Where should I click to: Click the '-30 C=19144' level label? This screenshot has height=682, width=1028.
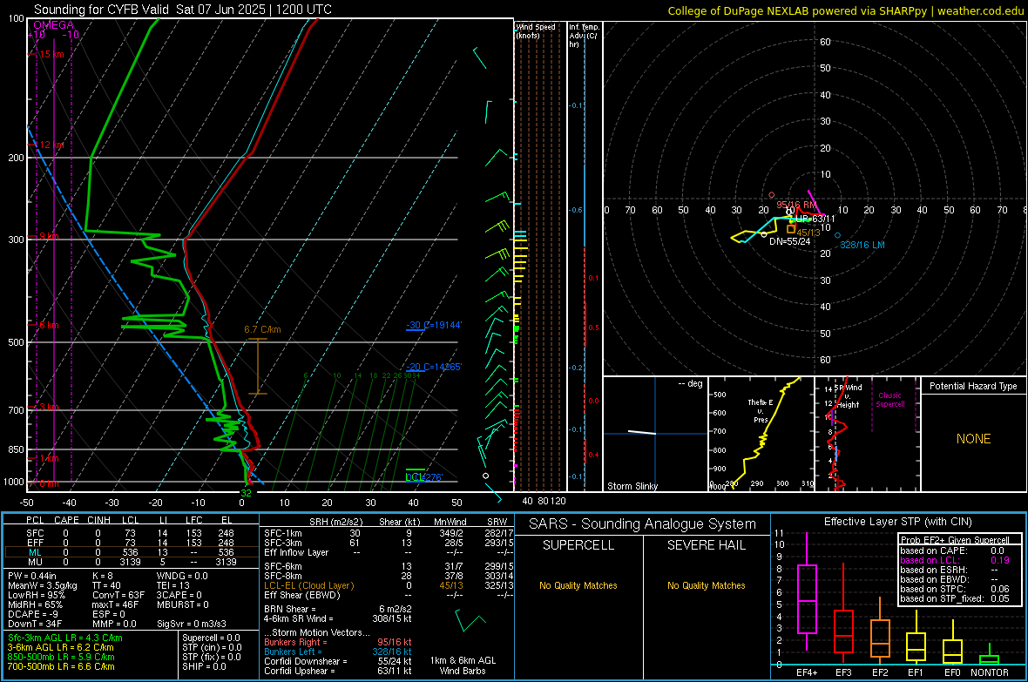coord(434,325)
